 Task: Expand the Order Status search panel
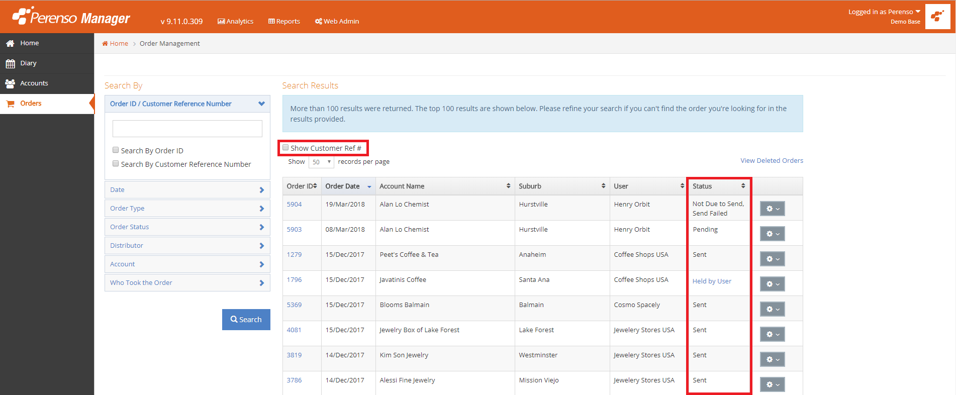[x=187, y=227]
